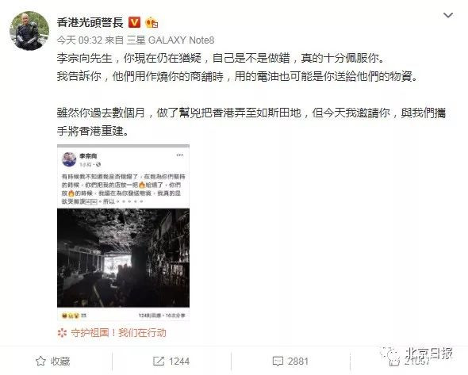The width and height of the screenshot is (468, 375).
Task: Click the three dots in embedded post
Action: click(x=180, y=155)
